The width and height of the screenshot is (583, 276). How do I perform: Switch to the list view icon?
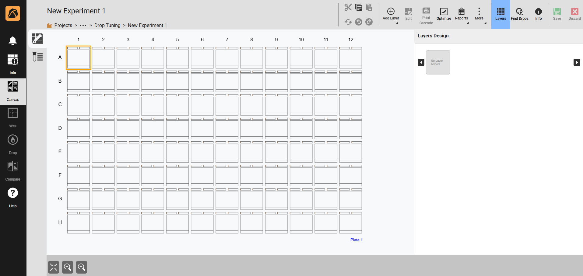point(37,57)
